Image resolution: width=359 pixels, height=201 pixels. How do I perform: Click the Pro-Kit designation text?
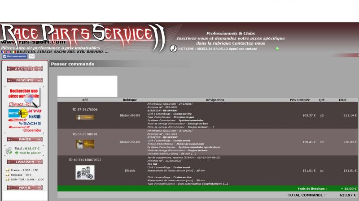pyautogui.click(x=152, y=164)
